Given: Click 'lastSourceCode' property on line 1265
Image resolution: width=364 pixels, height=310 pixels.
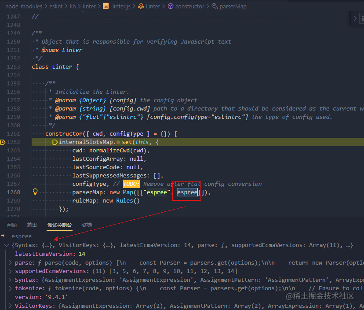Looking at the screenshot, I should [x=96, y=167].
